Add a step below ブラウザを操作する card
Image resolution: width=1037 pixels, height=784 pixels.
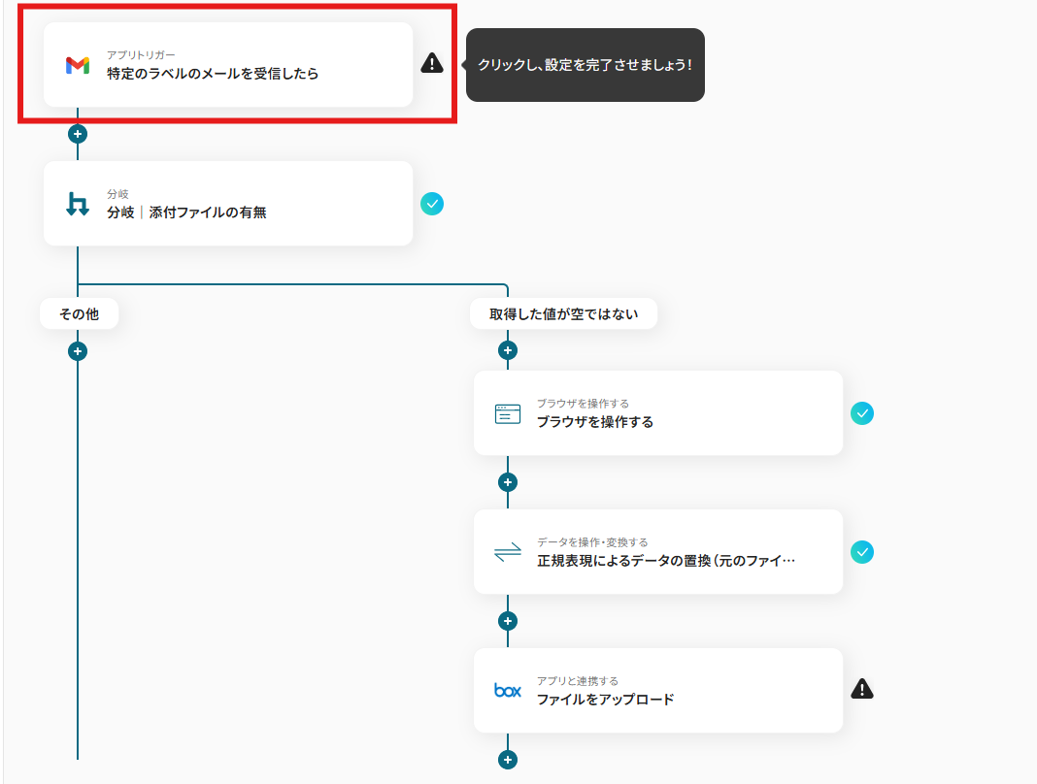point(507,482)
